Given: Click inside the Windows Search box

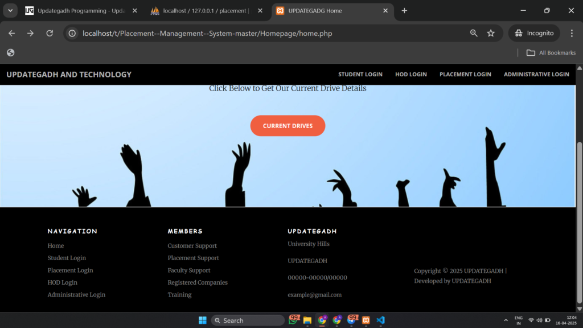Looking at the screenshot, I should click(248, 320).
